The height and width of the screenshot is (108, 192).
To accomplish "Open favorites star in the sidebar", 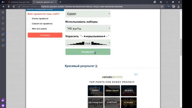I will click(3, 23).
